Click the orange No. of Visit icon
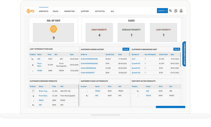This screenshot has width=211, height=127. 53,29
